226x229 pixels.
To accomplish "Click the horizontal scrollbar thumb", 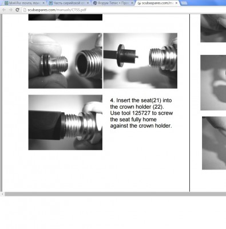I will click(x=116, y=194).
